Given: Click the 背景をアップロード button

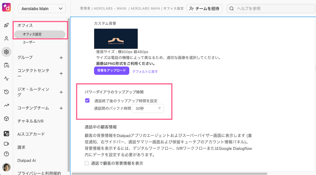Looking at the screenshot, I should 111,71.
